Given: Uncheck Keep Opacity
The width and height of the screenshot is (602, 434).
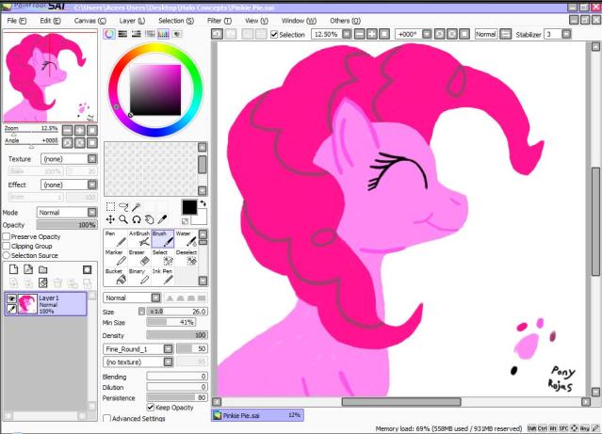Looking at the screenshot, I should pos(151,407).
